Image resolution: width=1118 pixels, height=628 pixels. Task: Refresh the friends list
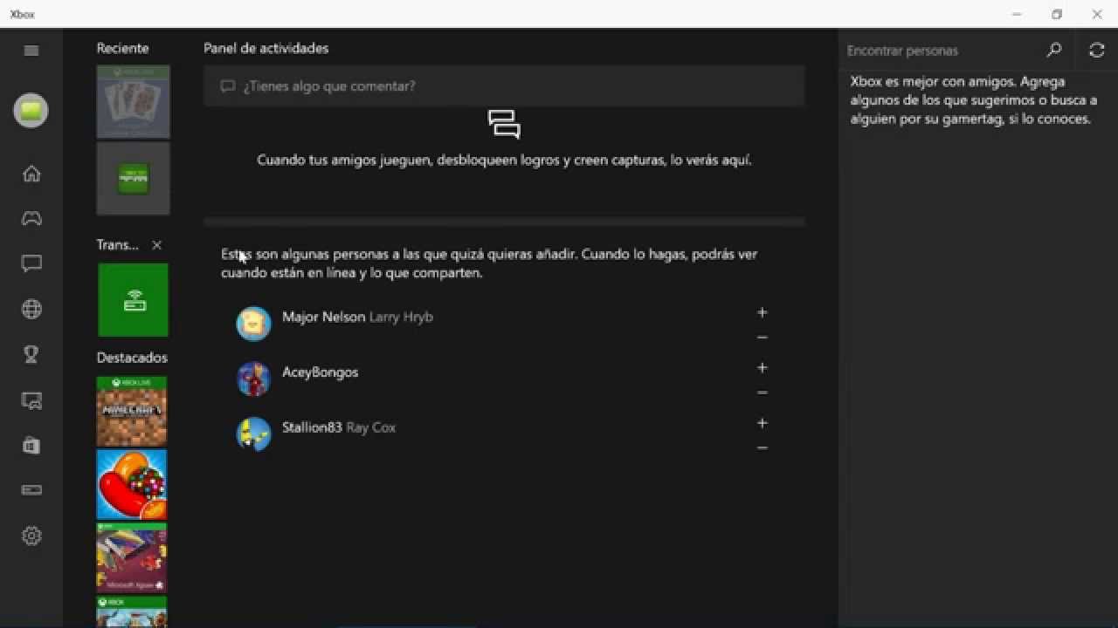pyautogui.click(x=1097, y=51)
